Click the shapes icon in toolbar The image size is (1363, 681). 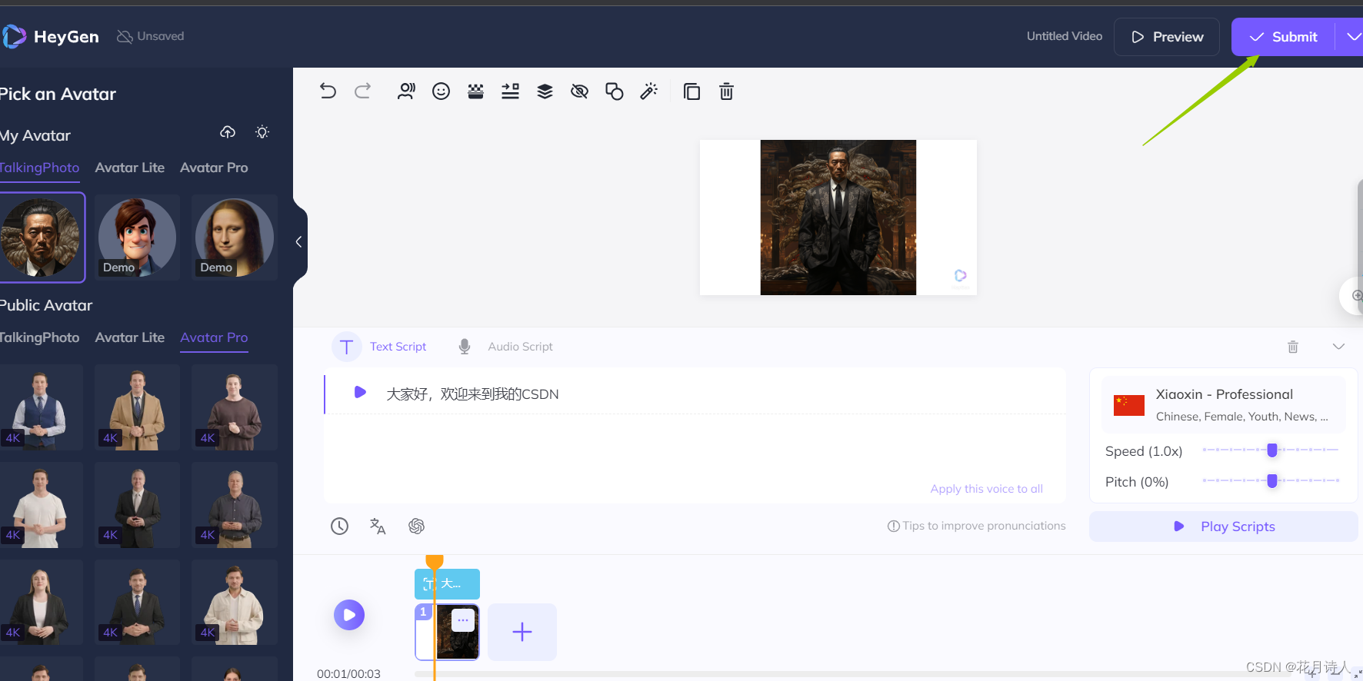click(x=614, y=91)
